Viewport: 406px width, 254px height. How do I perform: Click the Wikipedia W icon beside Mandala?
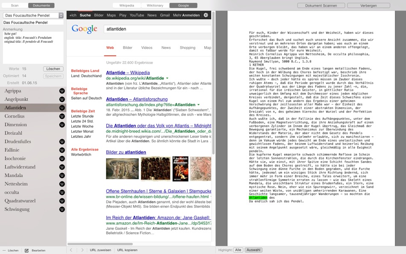(x=62, y=175)
